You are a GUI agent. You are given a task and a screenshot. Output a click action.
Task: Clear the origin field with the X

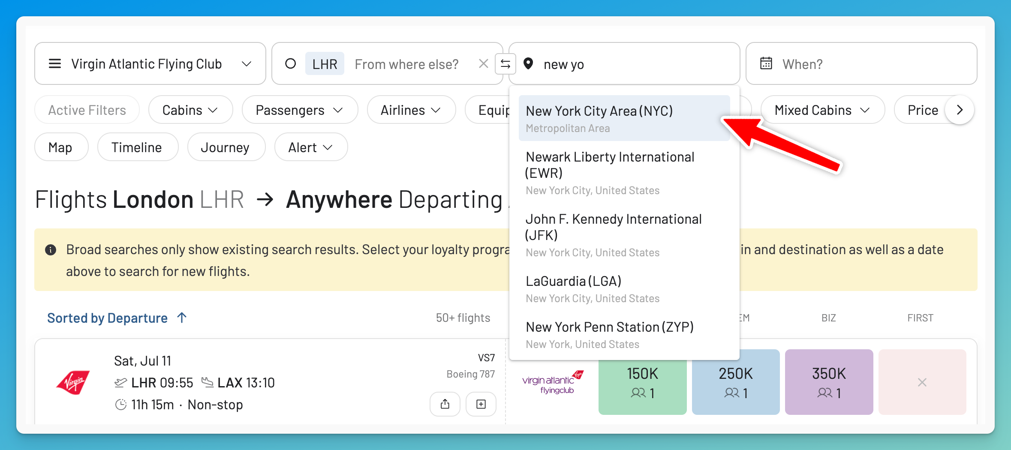(x=483, y=64)
